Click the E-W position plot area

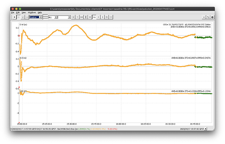115,40
